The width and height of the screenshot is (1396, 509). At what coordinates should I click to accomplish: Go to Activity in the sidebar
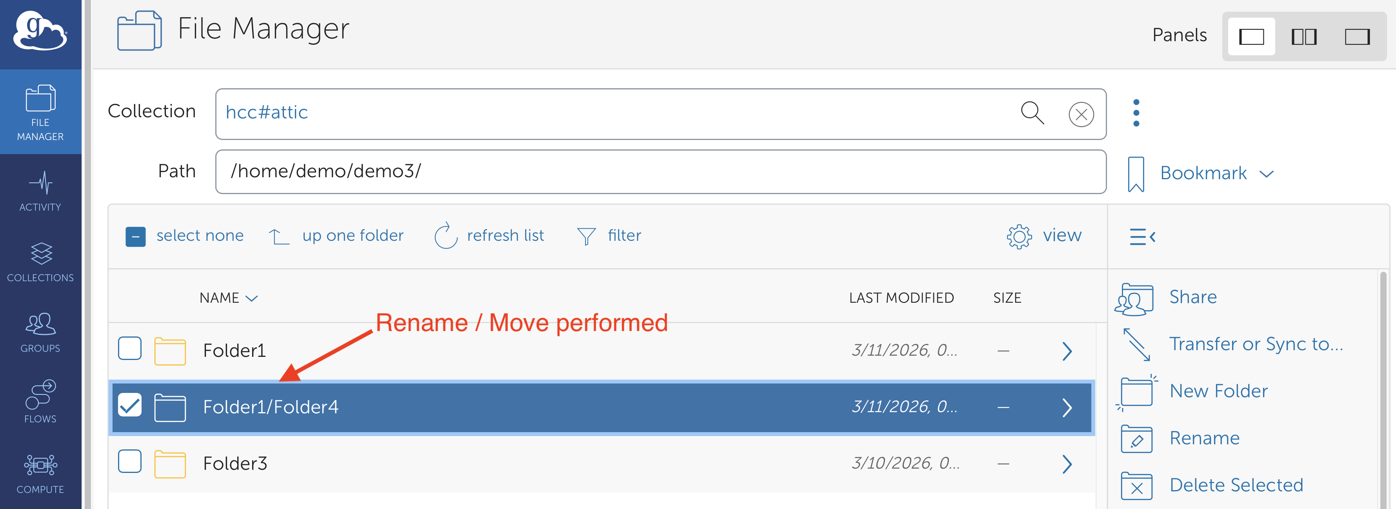point(40,191)
